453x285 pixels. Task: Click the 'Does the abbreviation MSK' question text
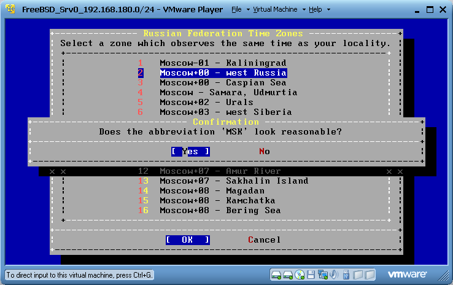pos(220,132)
